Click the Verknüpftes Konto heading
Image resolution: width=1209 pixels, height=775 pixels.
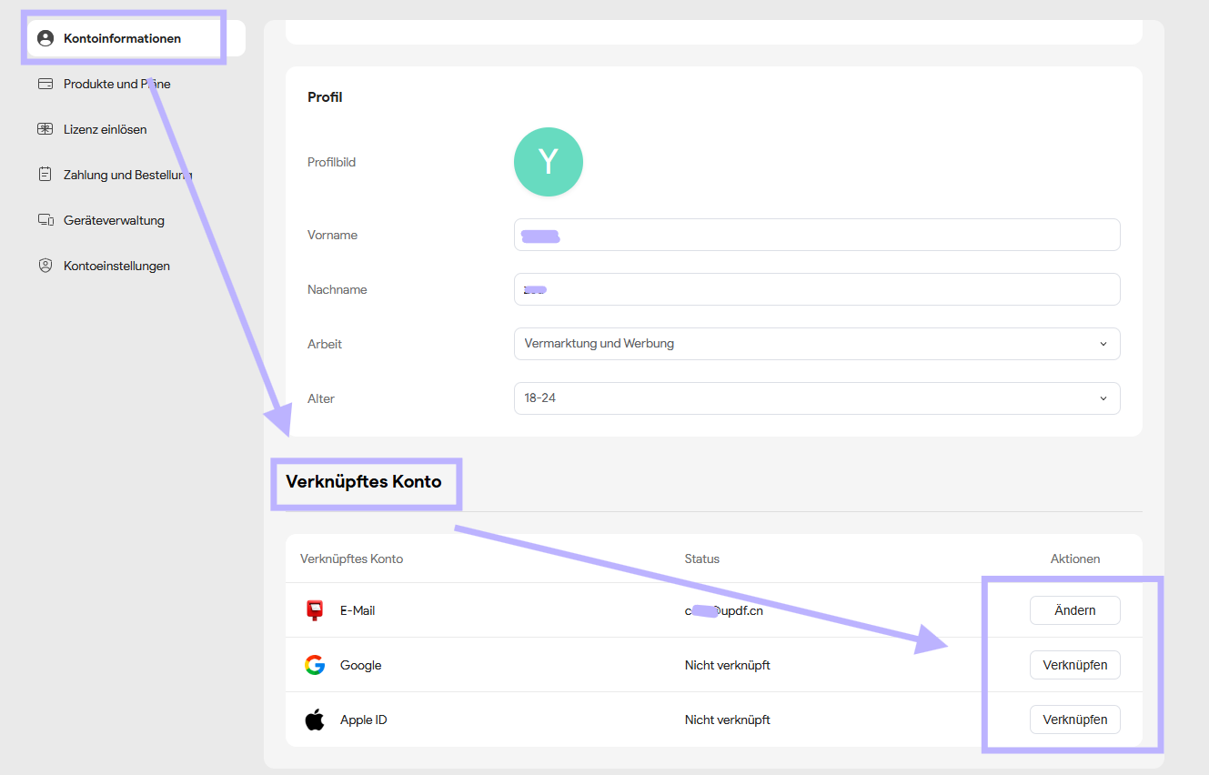[364, 481]
